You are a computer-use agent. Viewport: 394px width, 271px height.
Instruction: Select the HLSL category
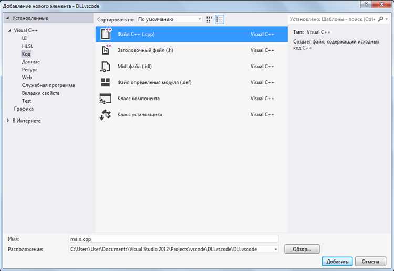click(27, 46)
